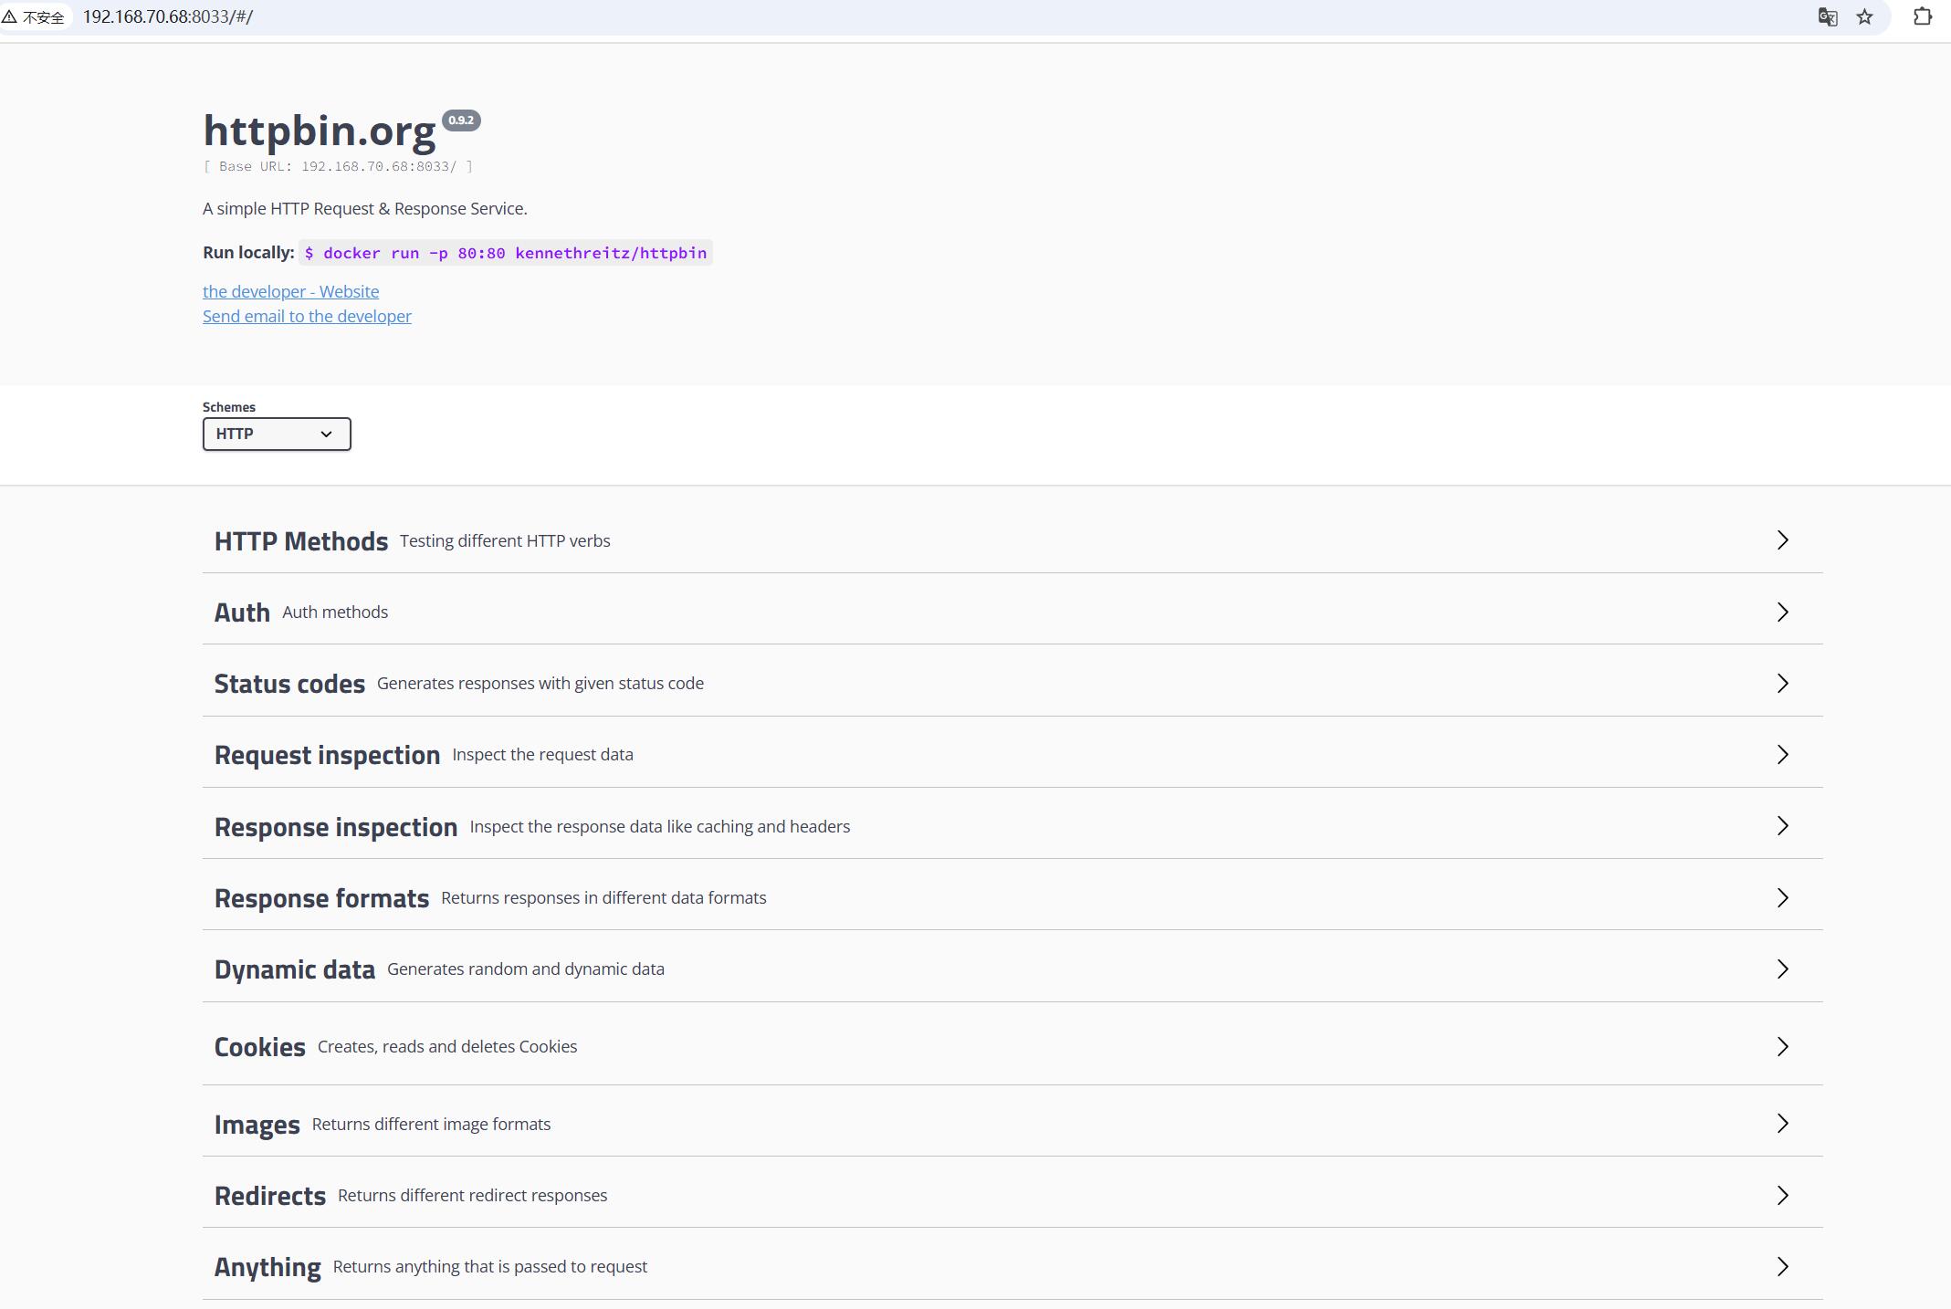Open the developer - Website link
The width and height of the screenshot is (1951, 1309).
click(x=290, y=291)
